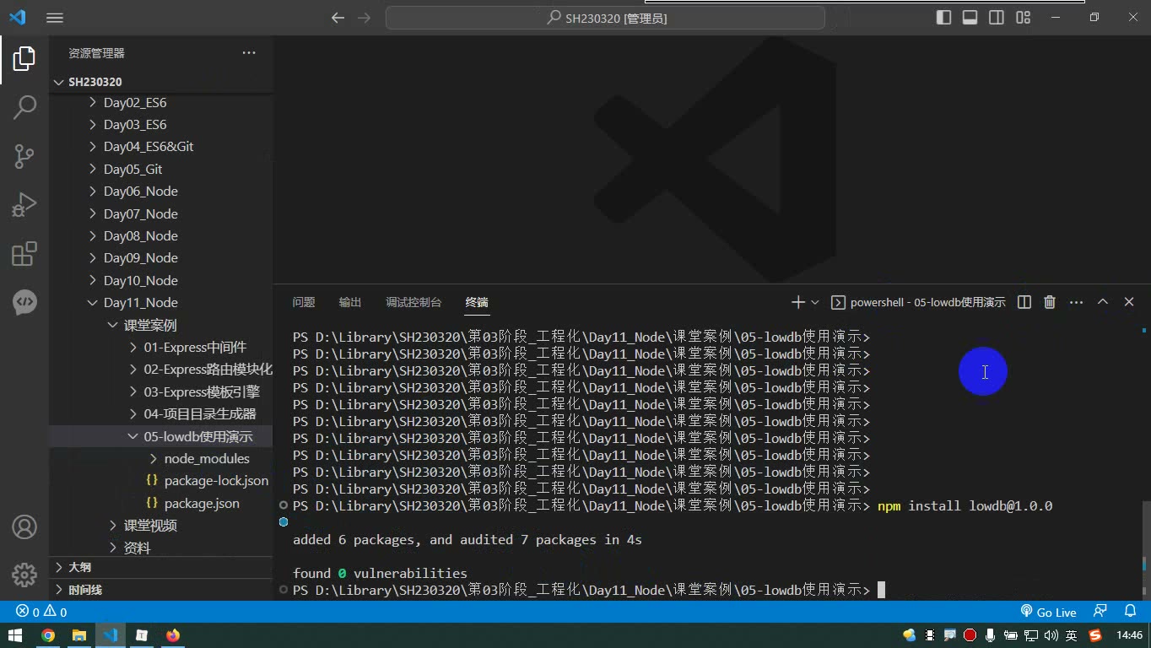Open the Extensions view

24,254
